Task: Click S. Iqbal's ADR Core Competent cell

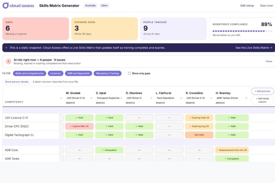Action: (109, 150)
